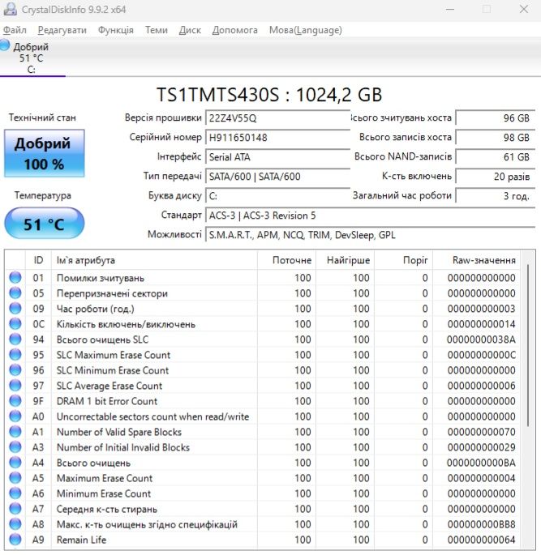Select the 'Remain Life' attribute name
The image size is (541, 555).
click(x=81, y=540)
